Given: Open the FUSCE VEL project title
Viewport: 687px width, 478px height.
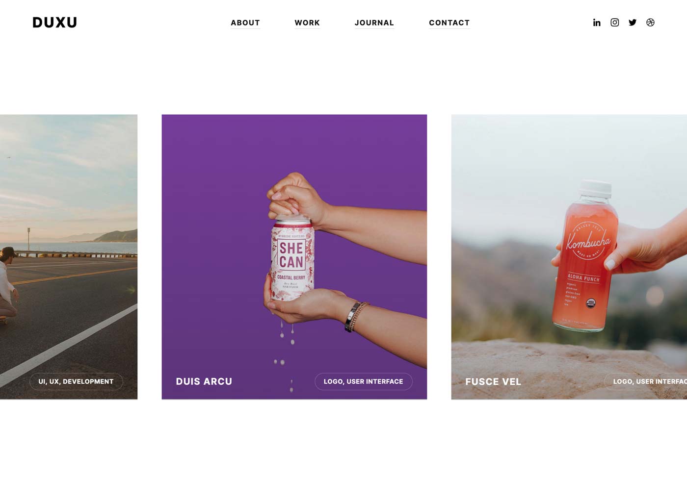Looking at the screenshot, I should [x=493, y=382].
